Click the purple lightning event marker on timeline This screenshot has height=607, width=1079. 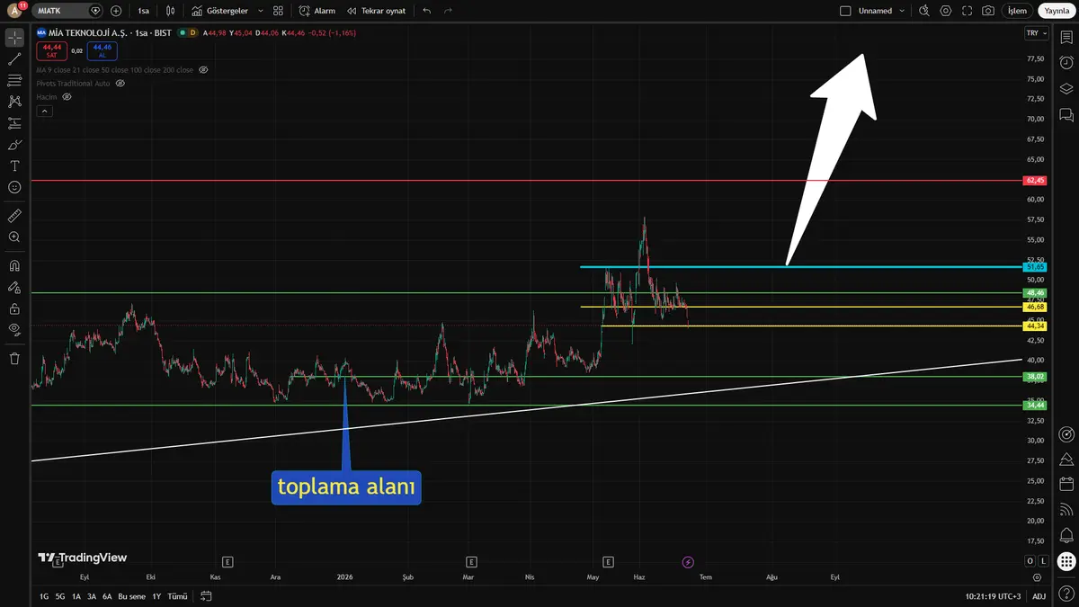(x=688, y=562)
